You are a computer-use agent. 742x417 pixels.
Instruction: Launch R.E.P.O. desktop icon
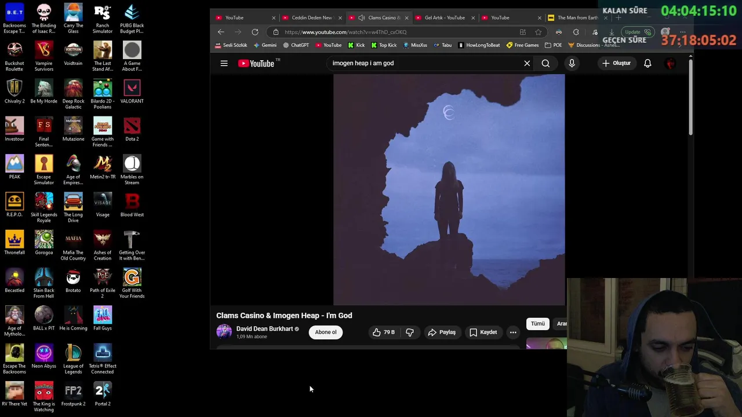click(14, 205)
